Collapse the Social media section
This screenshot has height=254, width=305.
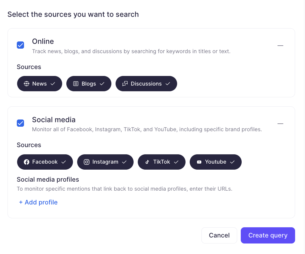[x=280, y=123]
